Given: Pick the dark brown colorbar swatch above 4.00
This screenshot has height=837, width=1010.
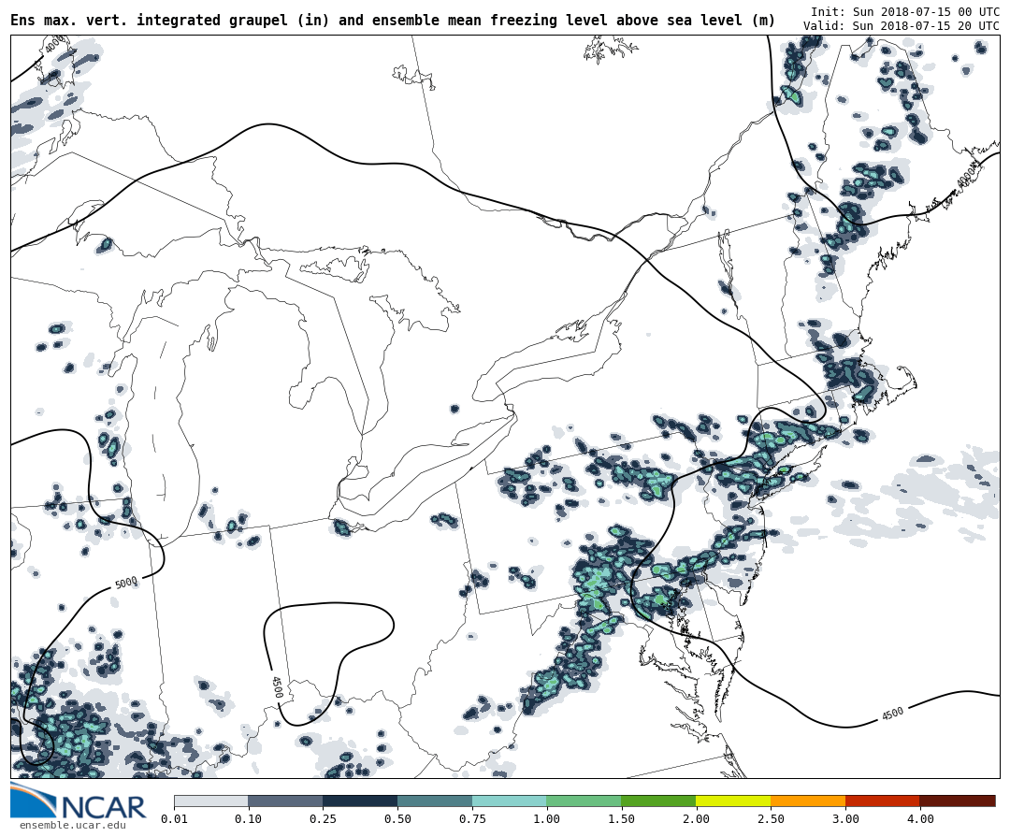Looking at the screenshot, I should click(x=958, y=801).
